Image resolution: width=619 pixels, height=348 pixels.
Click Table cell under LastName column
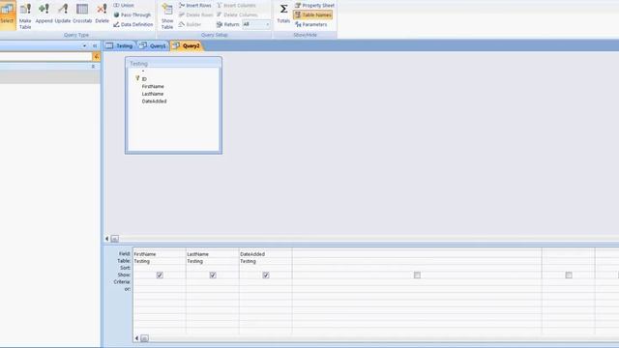click(213, 261)
